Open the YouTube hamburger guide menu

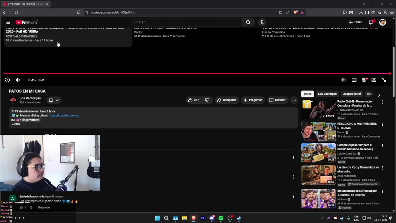point(8,22)
